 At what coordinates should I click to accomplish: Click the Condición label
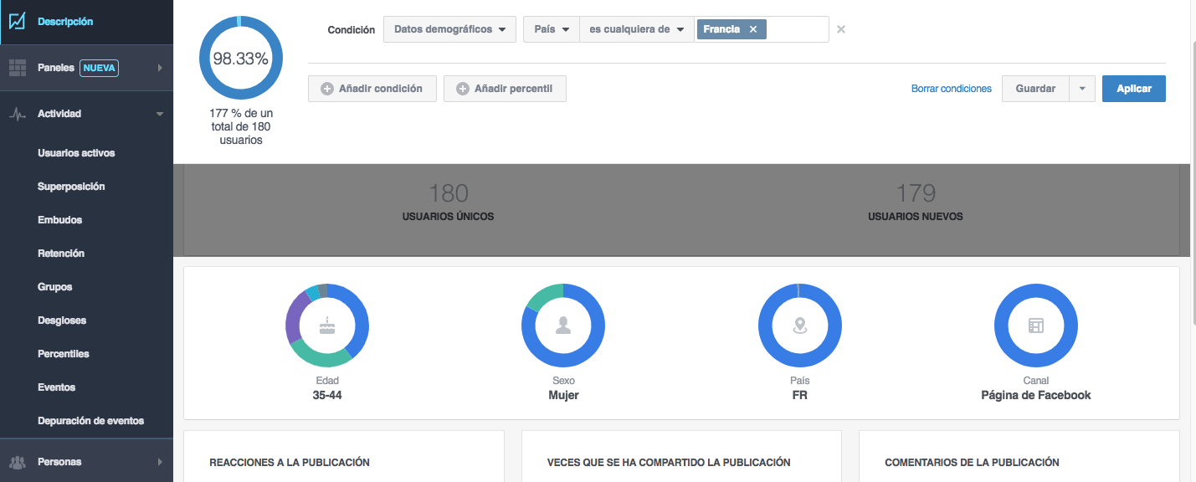352,29
